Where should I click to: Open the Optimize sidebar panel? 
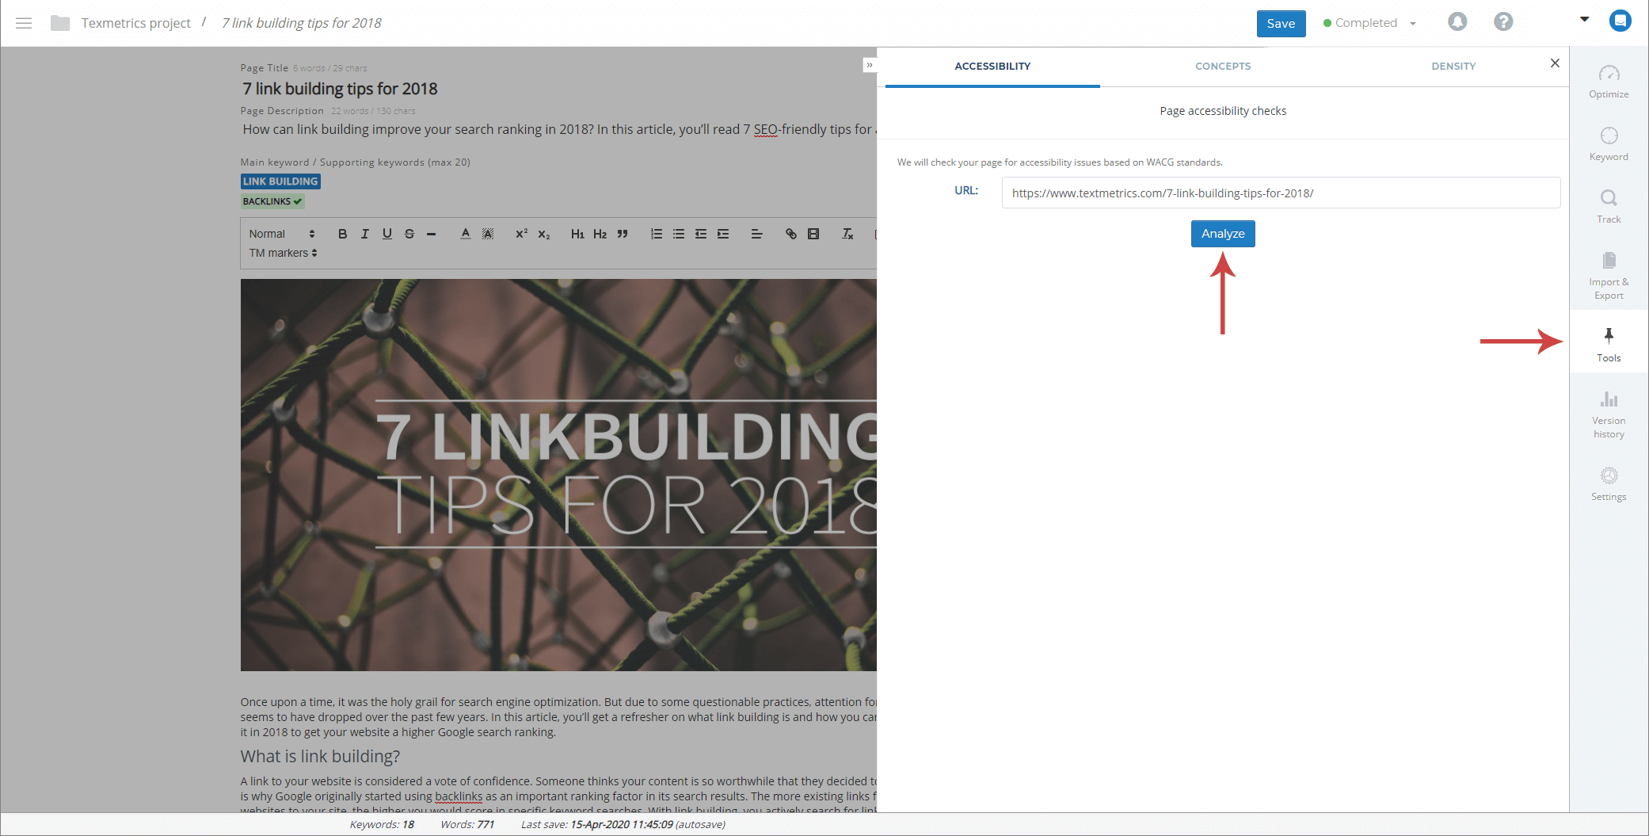(1609, 82)
